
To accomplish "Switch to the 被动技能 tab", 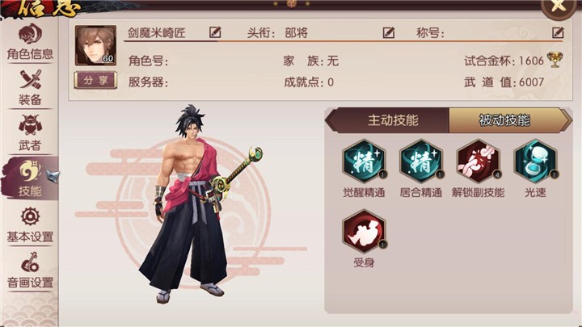I will (x=504, y=120).
